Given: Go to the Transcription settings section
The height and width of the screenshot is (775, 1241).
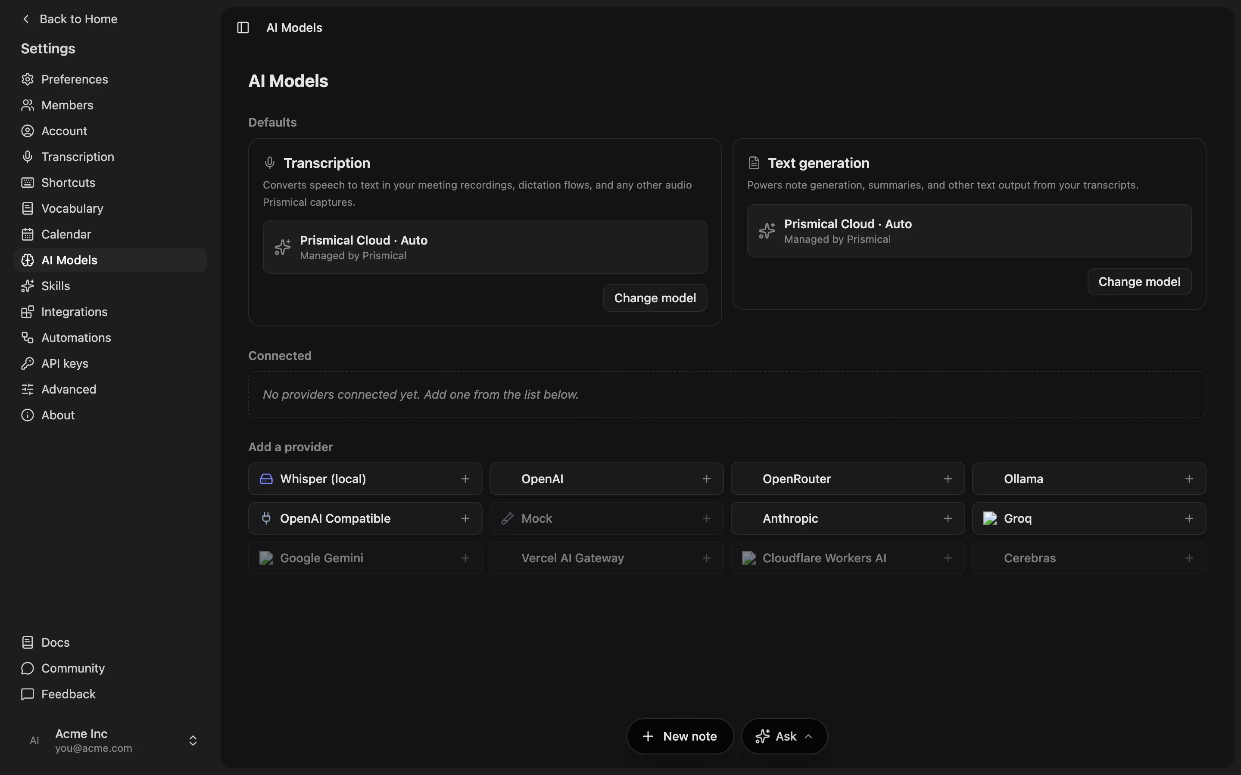Looking at the screenshot, I should point(110,157).
